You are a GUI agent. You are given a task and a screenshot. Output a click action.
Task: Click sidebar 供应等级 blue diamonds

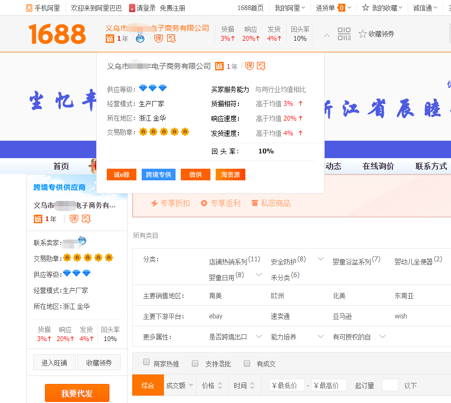[77, 273]
